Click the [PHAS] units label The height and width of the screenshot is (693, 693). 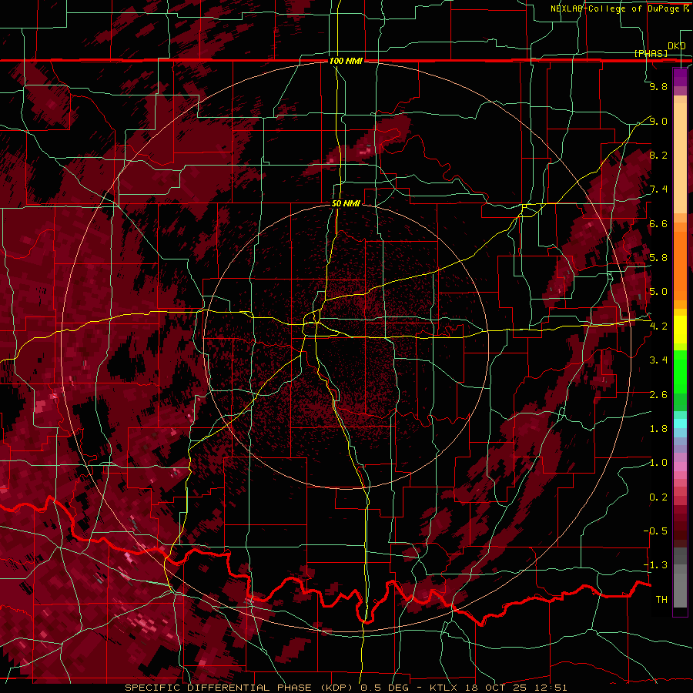point(651,53)
